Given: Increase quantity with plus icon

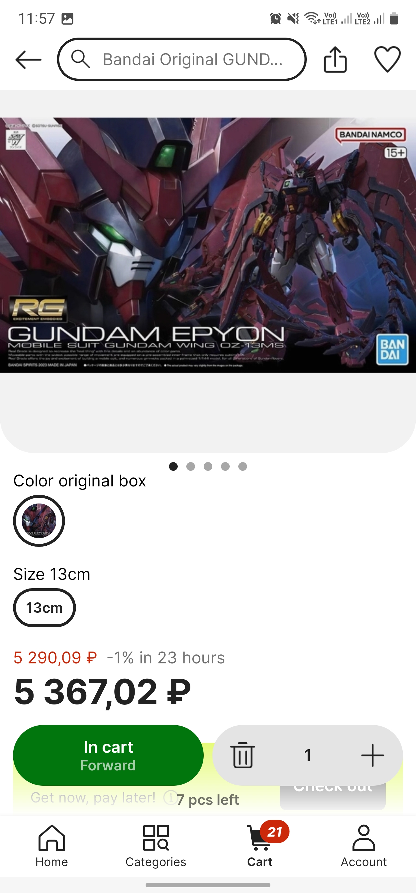Looking at the screenshot, I should pyautogui.click(x=372, y=755).
